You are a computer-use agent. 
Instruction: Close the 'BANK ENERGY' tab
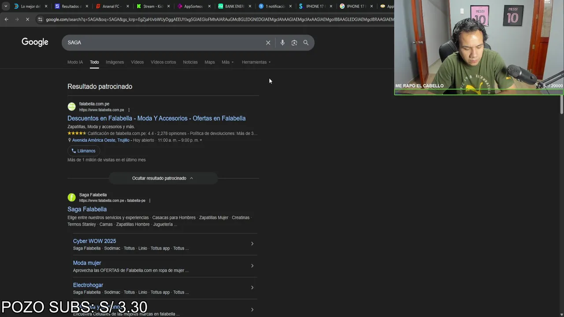250,7
